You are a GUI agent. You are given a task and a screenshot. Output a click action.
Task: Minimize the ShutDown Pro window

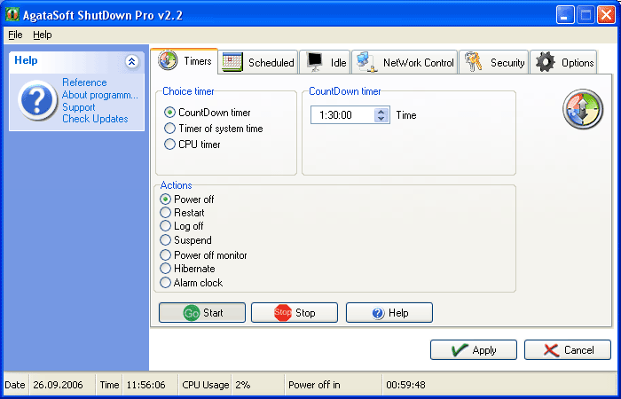[x=565, y=15]
